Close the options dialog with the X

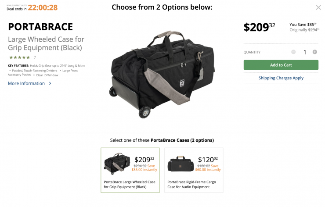[x=318, y=7]
